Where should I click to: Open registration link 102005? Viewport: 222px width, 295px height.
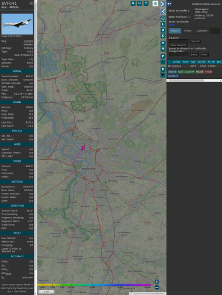pyautogui.click(x=28, y=41)
